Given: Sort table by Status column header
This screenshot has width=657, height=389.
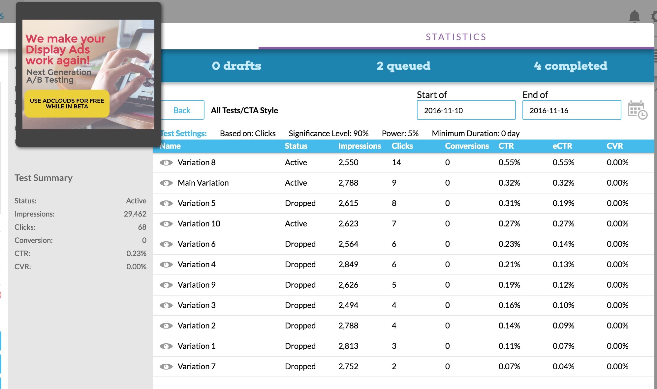Looking at the screenshot, I should coord(296,146).
